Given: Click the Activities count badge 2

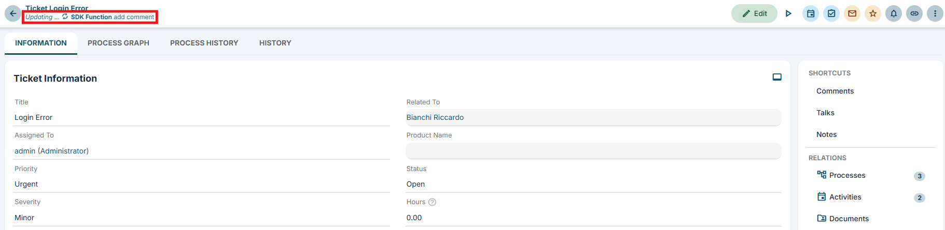Looking at the screenshot, I should (x=920, y=198).
